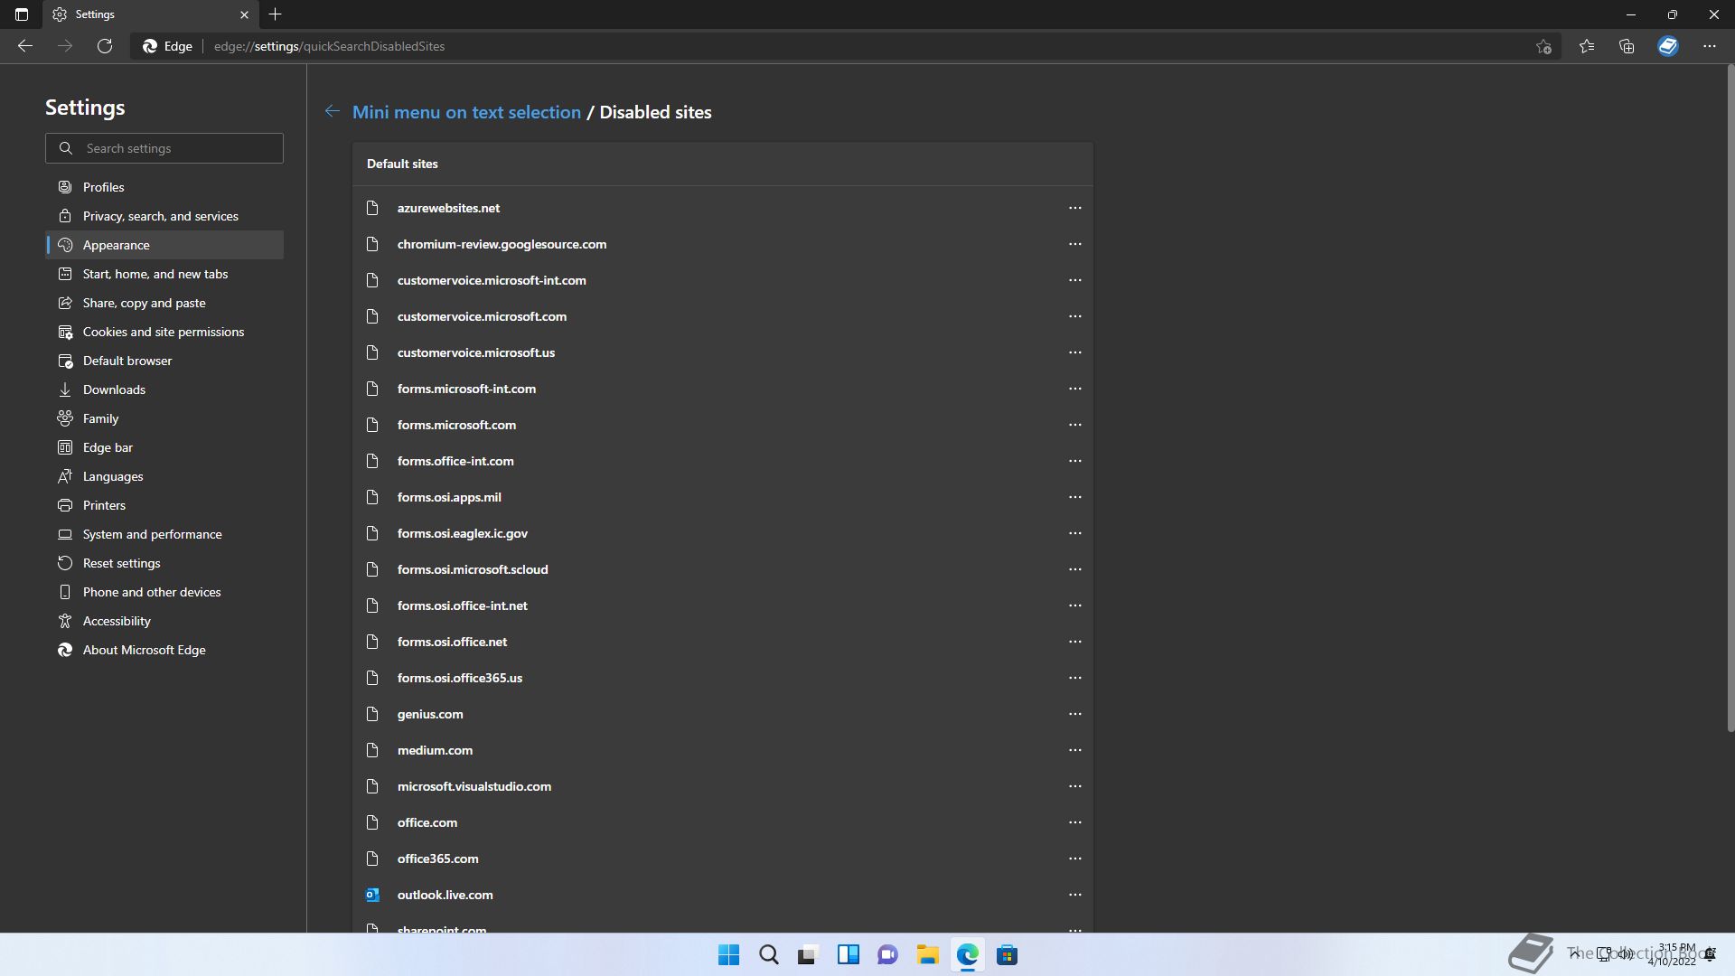Open Edge bar settings
This screenshot has height=976, width=1735.
tap(164, 447)
